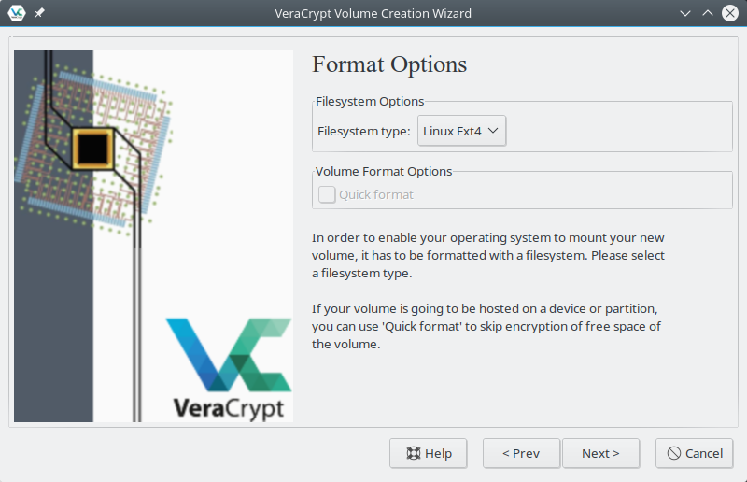Click the Volume Format Options group label

tap(384, 171)
